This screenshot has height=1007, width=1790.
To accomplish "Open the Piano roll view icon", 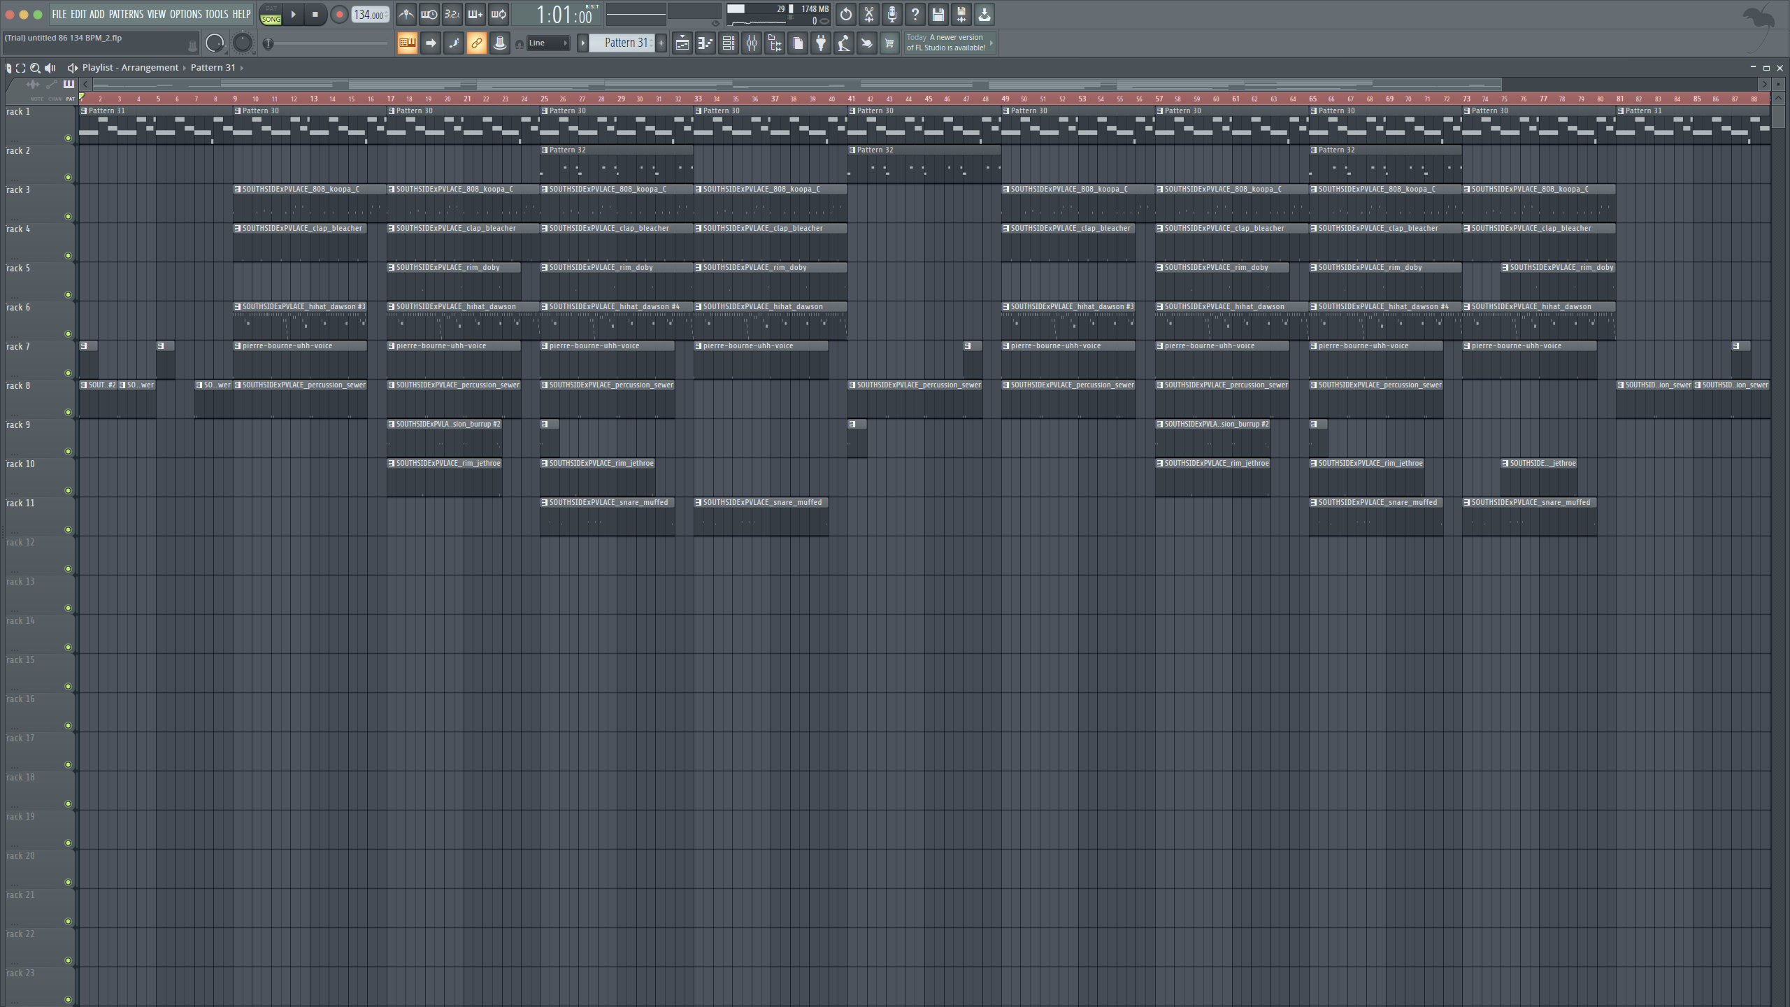I will (705, 43).
